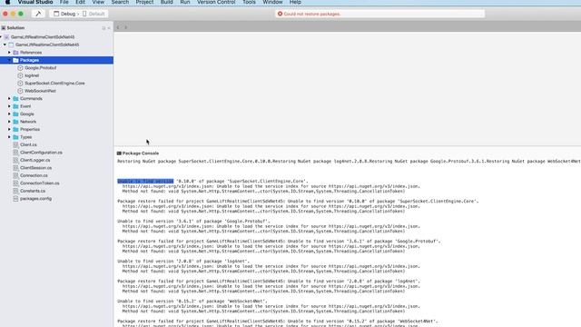The height and width of the screenshot is (327, 581).
Task: Expand the Properties folder
Action: point(9,129)
